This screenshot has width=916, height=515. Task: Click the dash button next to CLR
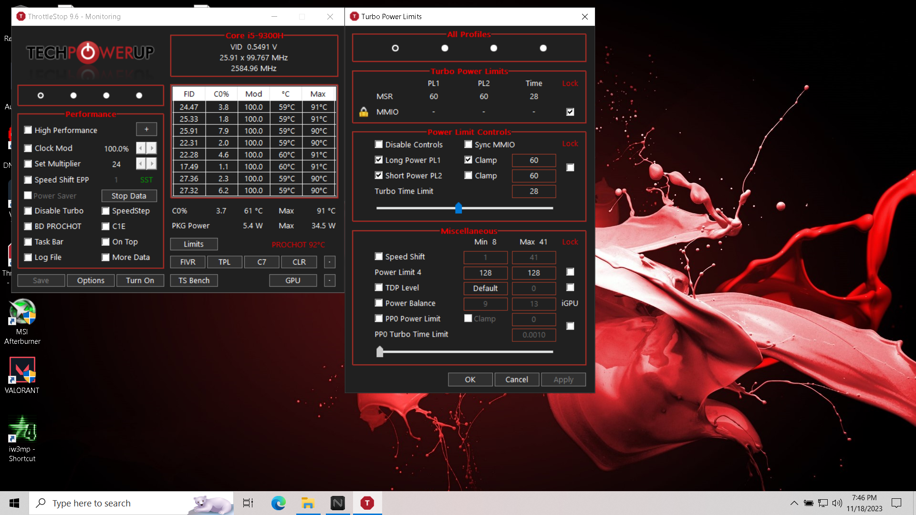(330, 262)
